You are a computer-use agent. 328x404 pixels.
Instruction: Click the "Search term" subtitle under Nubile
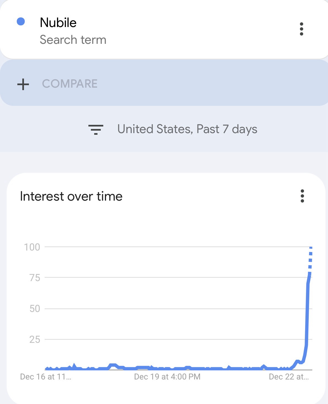pyautogui.click(x=73, y=40)
